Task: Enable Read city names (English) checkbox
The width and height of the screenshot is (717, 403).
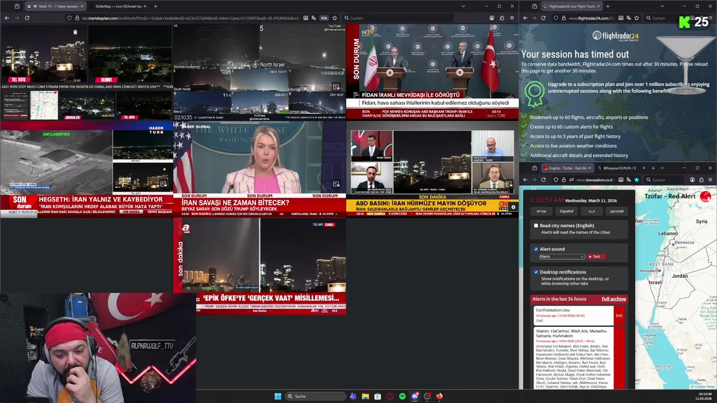Action: click(536, 226)
